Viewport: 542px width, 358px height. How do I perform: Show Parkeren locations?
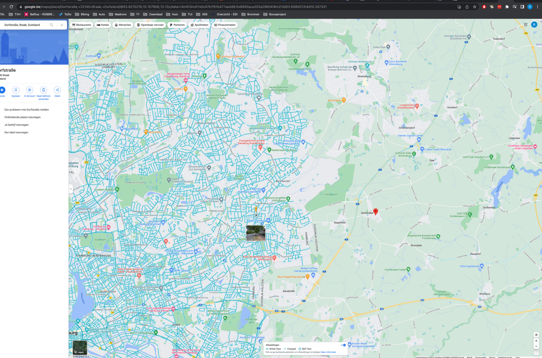(178, 25)
